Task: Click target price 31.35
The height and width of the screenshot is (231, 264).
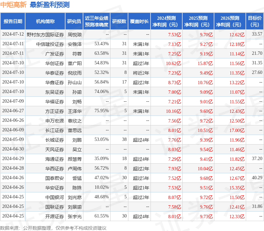Action: coord(257,63)
